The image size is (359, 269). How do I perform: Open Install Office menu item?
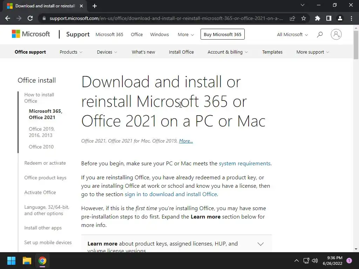(181, 52)
